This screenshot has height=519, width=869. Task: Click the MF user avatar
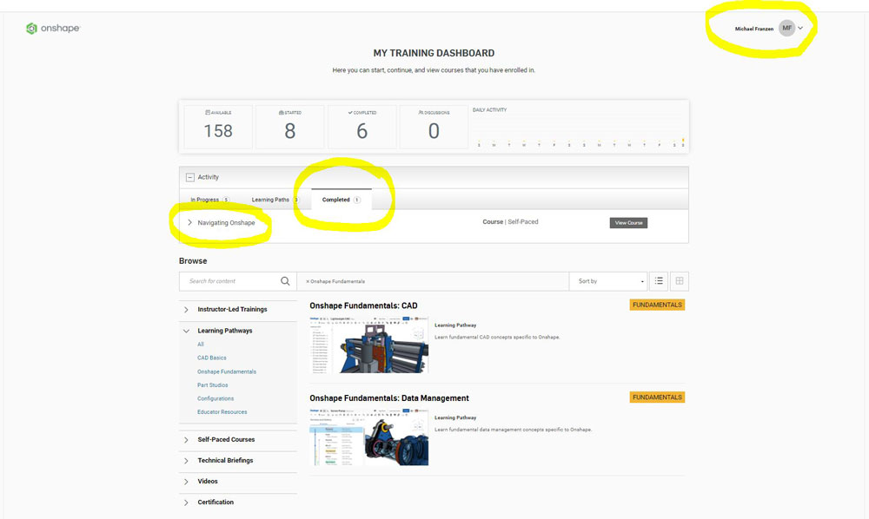[x=786, y=29]
